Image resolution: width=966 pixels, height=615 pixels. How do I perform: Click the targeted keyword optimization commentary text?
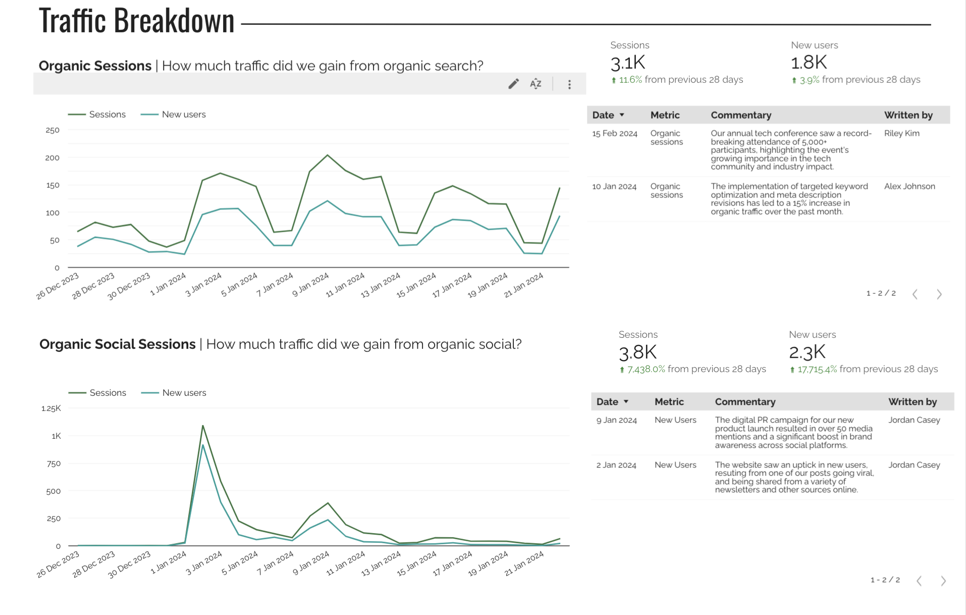(x=789, y=199)
